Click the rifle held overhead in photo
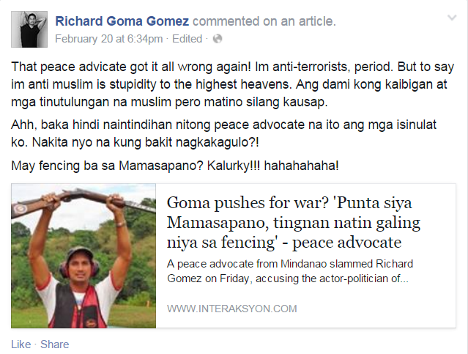 coord(83,201)
